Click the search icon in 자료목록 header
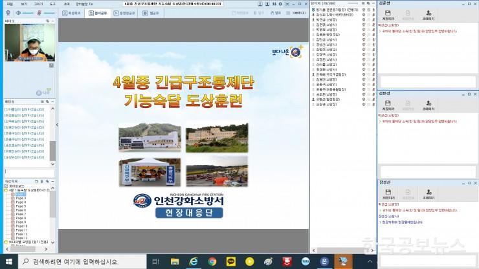The image size is (479, 269). (x=47, y=181)
